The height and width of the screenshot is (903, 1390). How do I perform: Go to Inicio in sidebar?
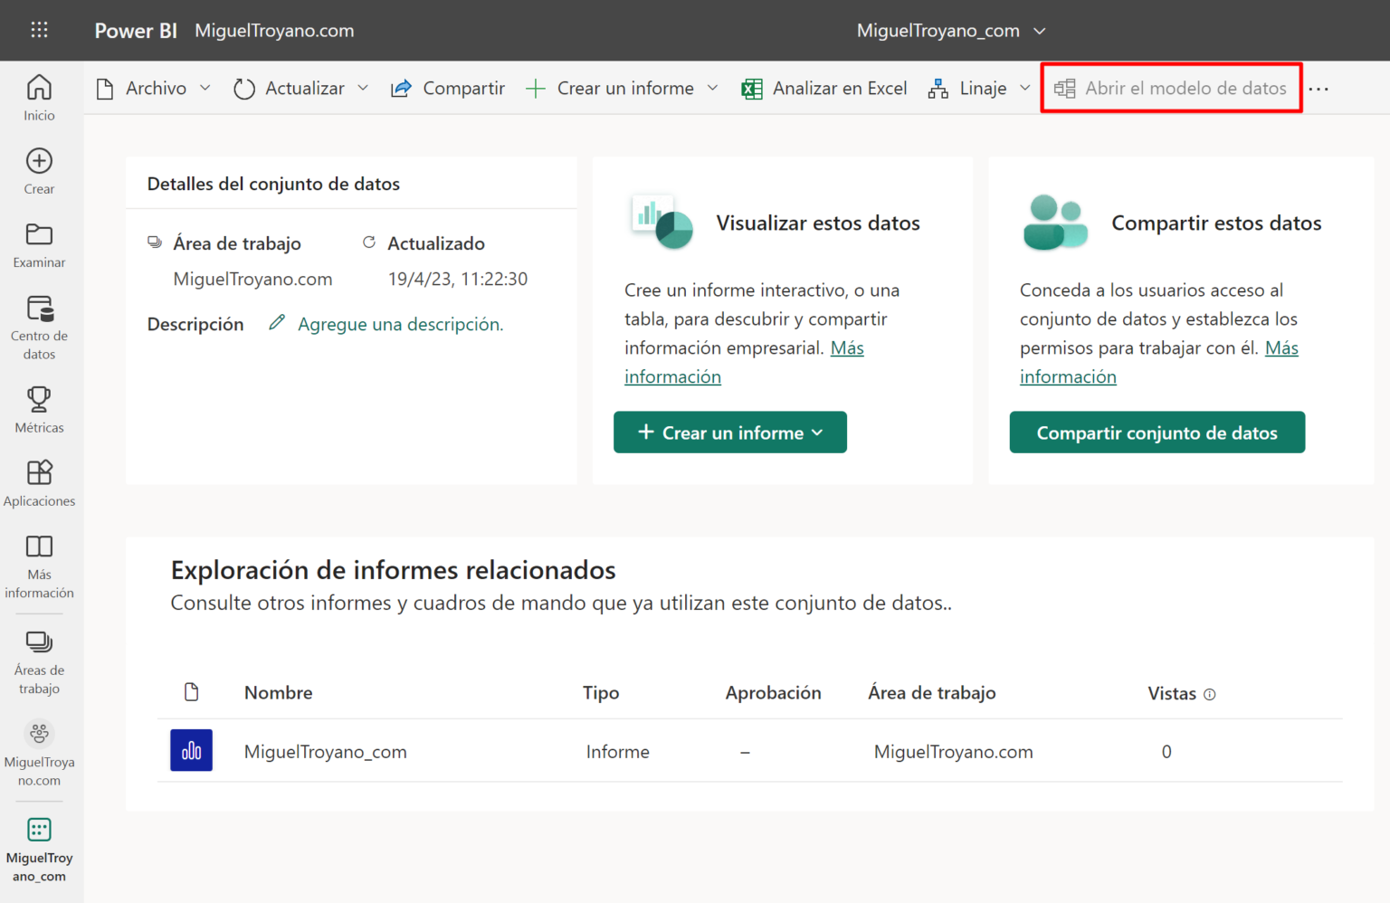[39, 98]
